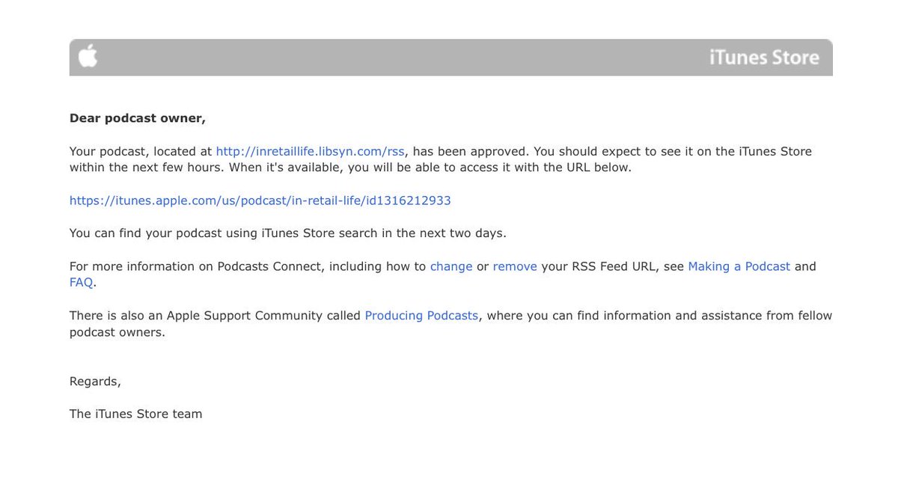Visit the 'Producing Podcasts' community link
Screen dimensions: 898x478
pos(421,316)
